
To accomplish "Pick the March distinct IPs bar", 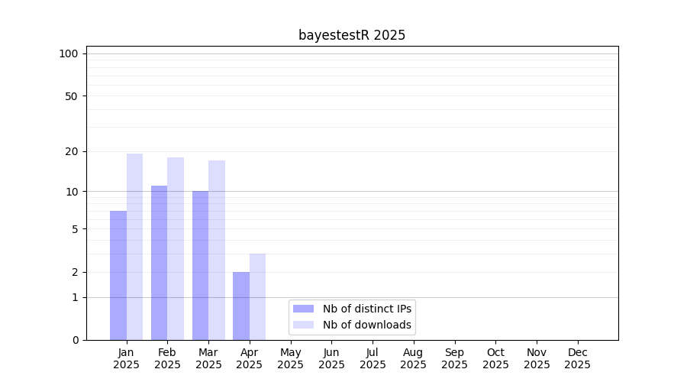I will tap(200, 265).
